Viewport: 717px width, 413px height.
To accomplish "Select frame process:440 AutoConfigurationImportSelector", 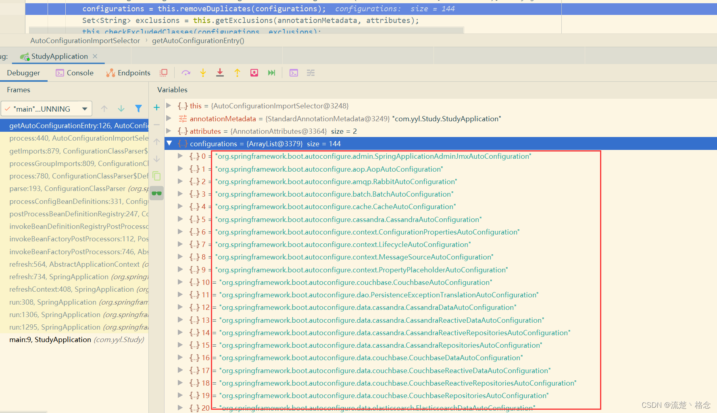I will pyautogui.click(x=74, y=138).
